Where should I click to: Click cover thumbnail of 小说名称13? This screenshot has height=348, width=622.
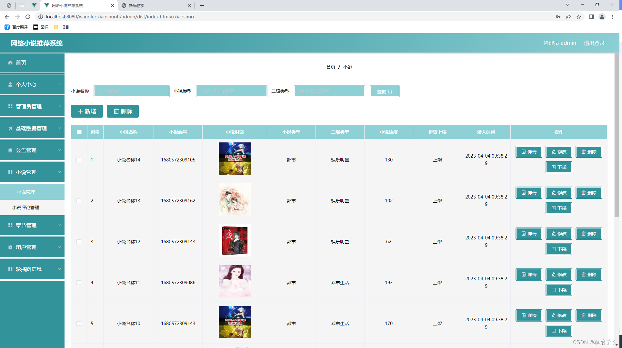pyautogui.click(x=235, y=200)
